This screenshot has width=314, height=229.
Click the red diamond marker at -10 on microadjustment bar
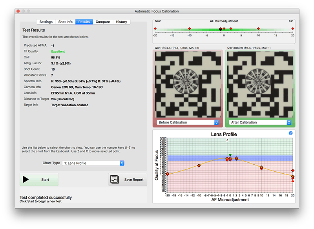coord(190,29)
